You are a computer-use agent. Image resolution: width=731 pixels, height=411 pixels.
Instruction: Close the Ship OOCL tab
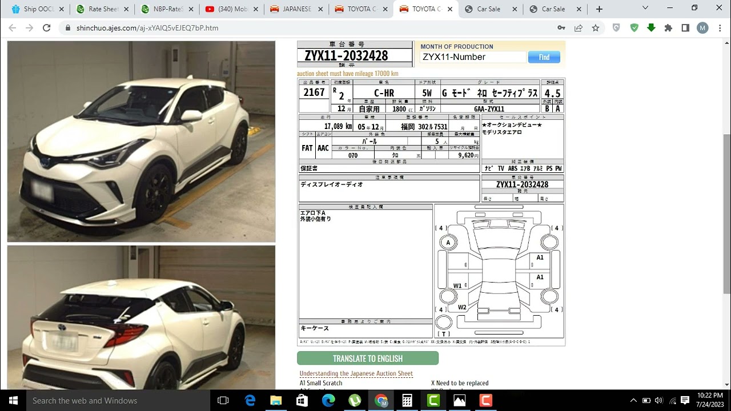click(61, 9)
